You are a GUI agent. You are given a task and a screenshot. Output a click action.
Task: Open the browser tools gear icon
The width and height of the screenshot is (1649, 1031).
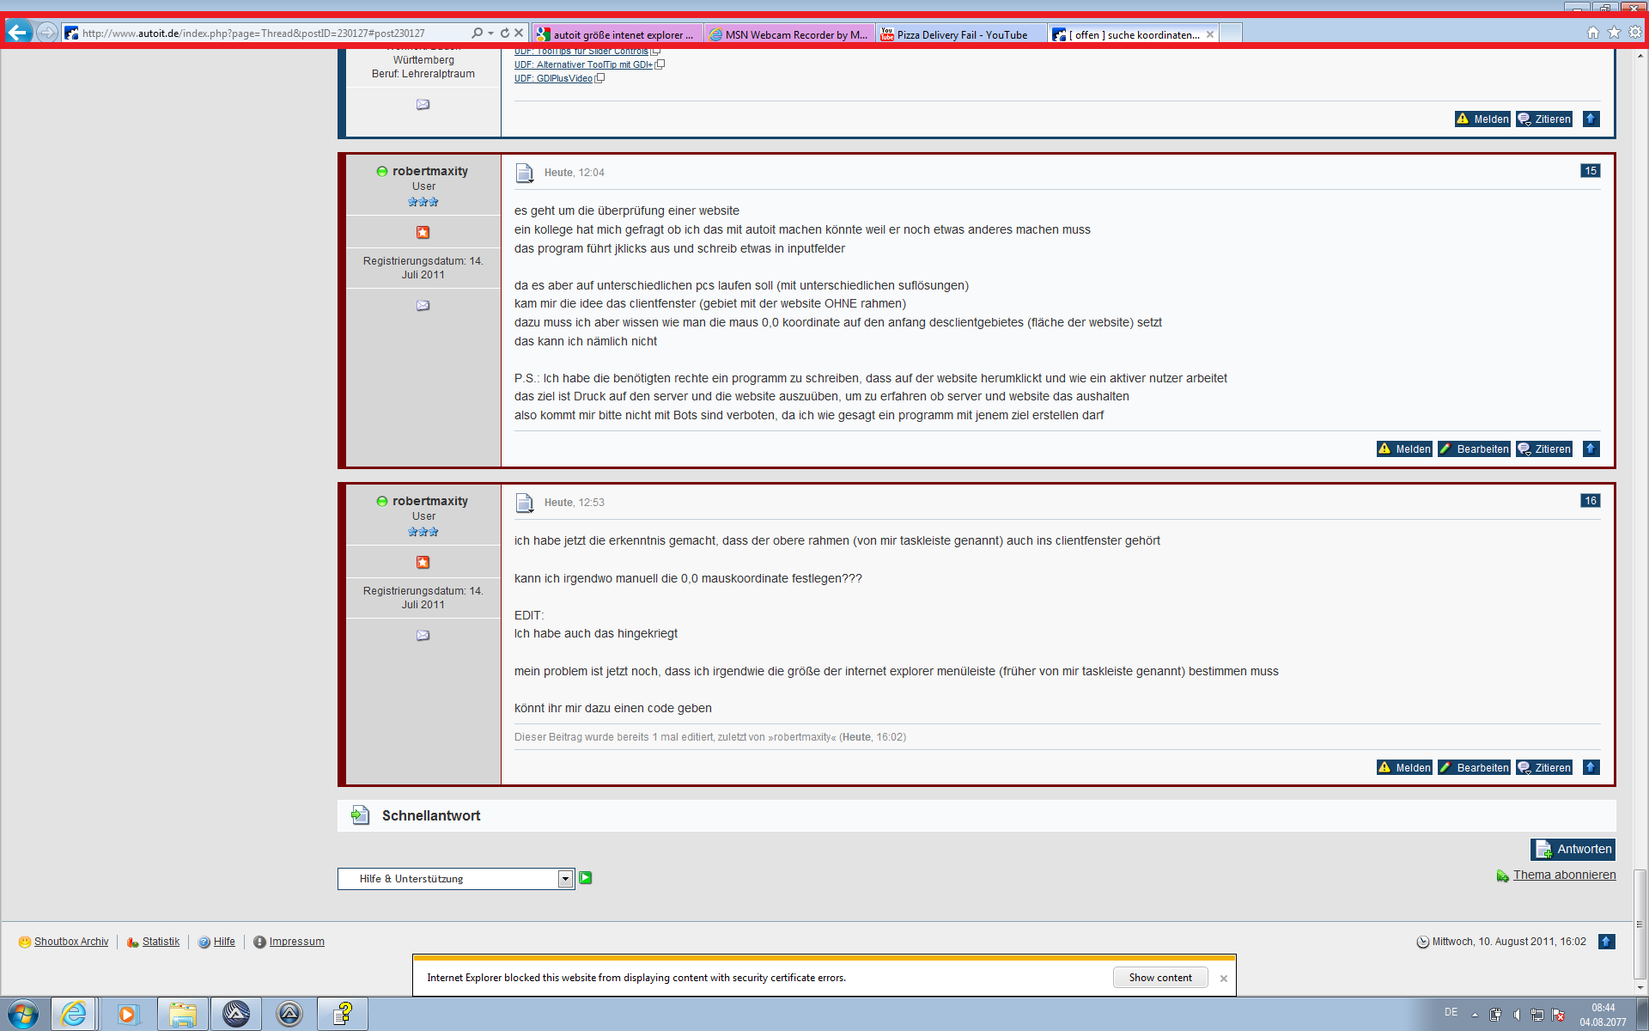point(1635,33)
